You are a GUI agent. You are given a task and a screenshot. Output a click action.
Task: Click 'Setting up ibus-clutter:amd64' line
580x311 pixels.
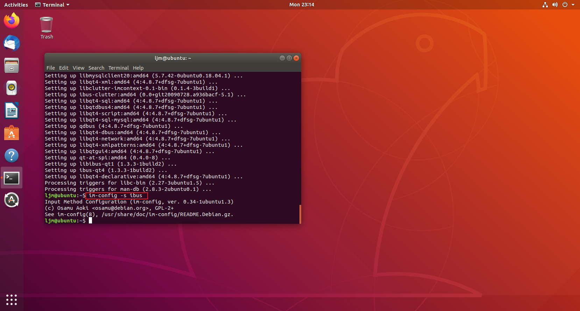click(x=145, y=95)
